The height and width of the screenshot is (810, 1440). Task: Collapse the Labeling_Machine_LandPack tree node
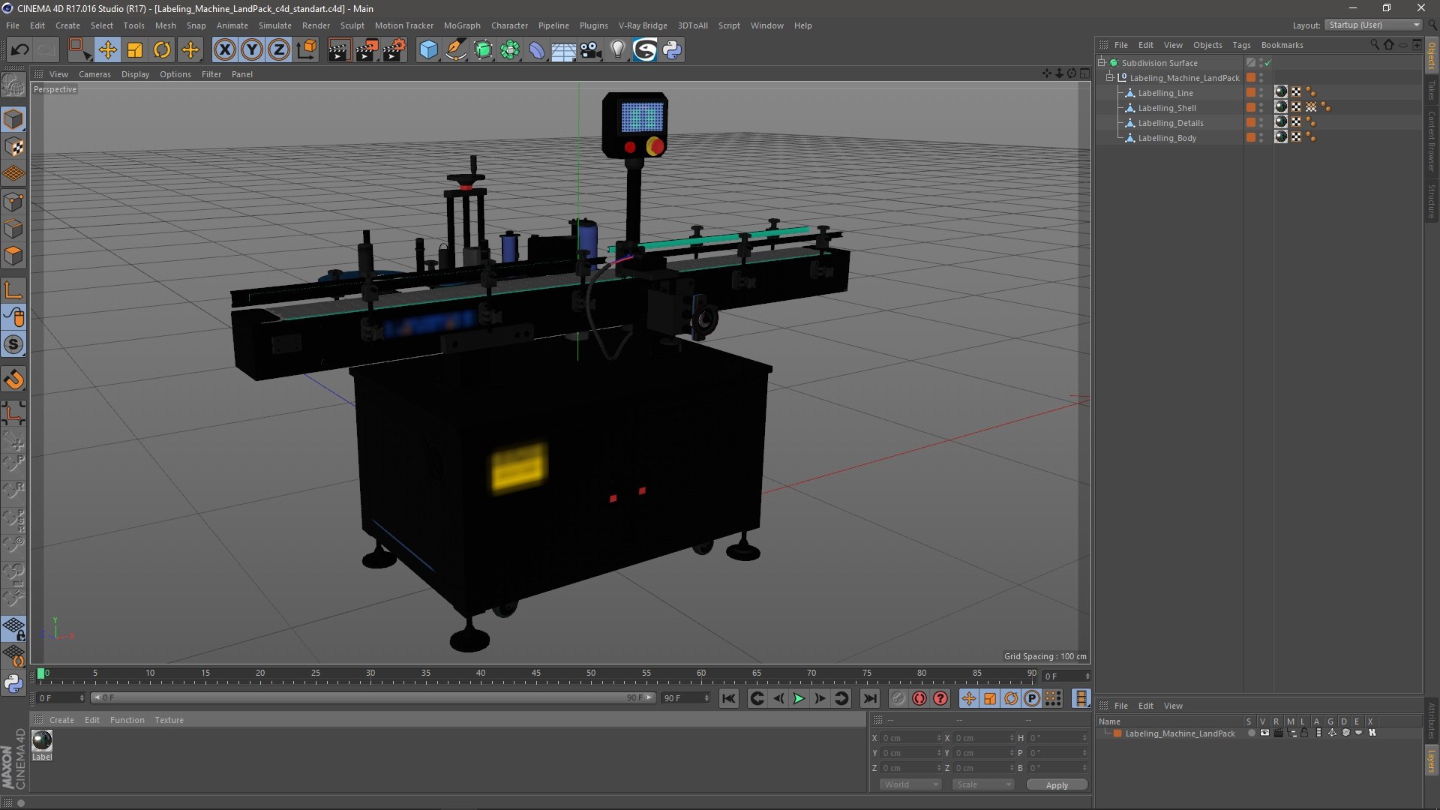pos(1110,78)
